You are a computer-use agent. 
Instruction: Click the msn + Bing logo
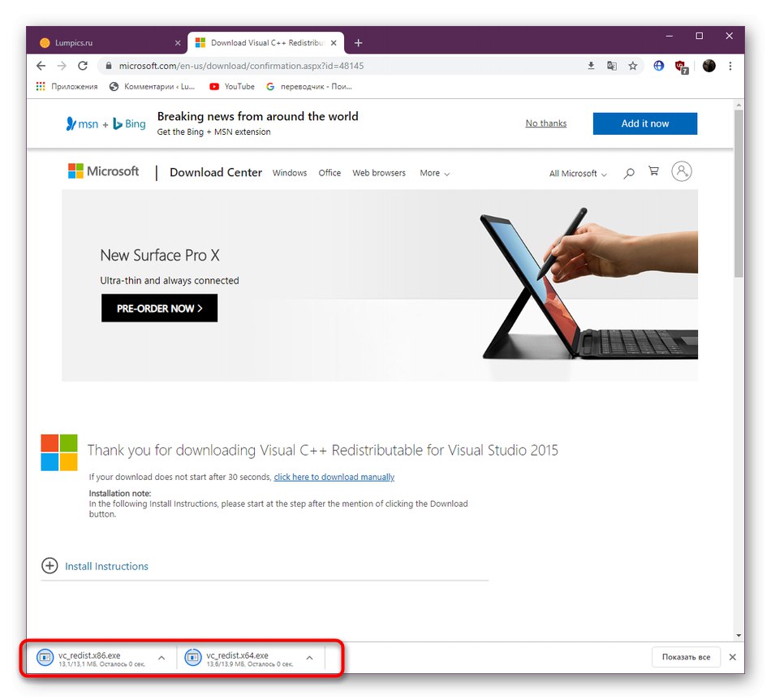(106, 123)
